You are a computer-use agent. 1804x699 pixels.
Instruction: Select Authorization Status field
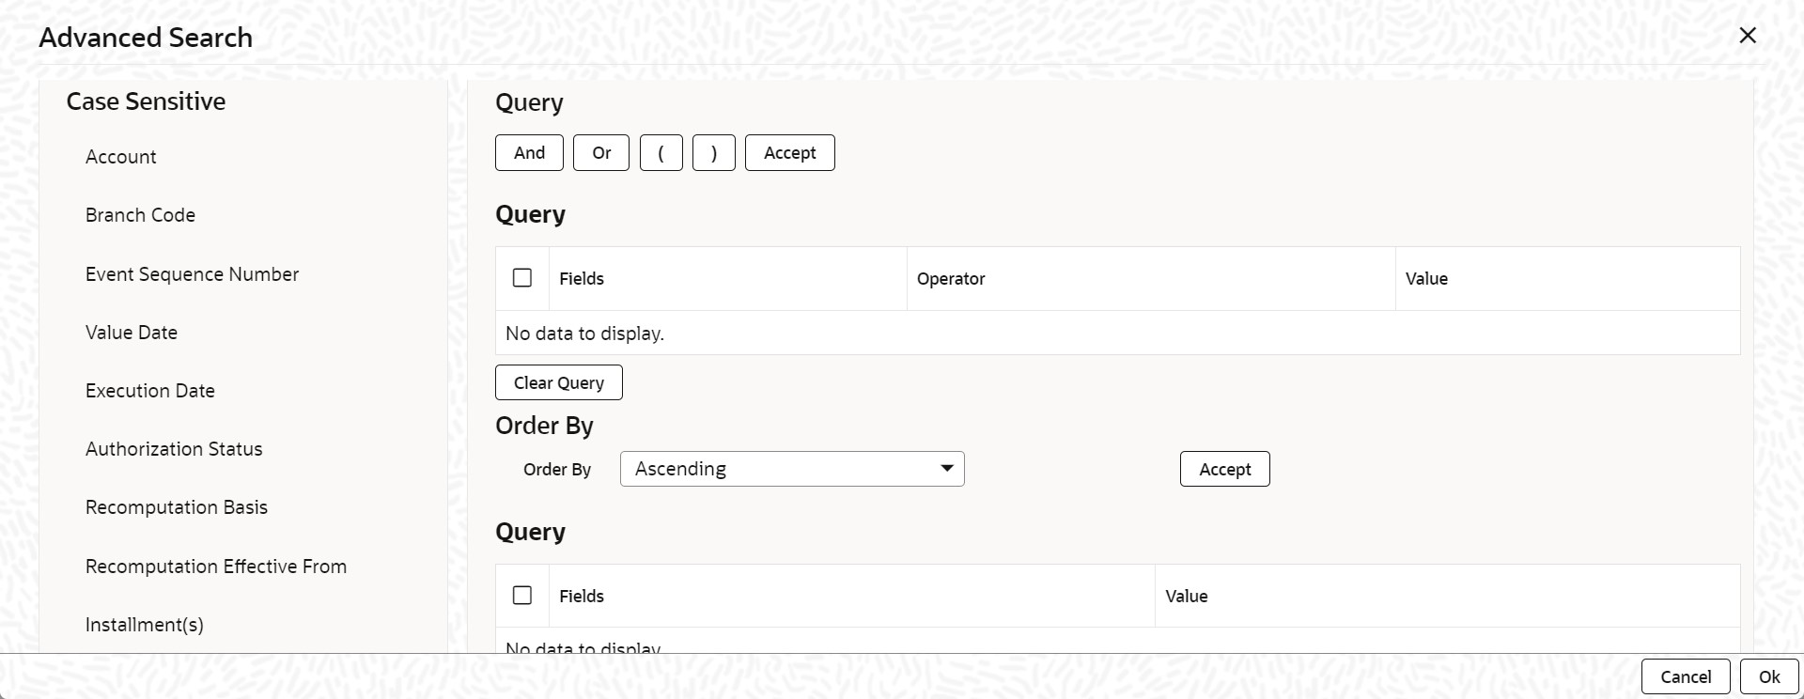(x=174, y=449)
